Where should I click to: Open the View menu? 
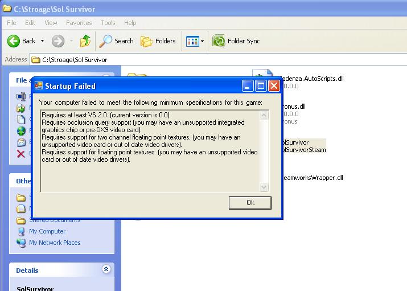point(51,23)
